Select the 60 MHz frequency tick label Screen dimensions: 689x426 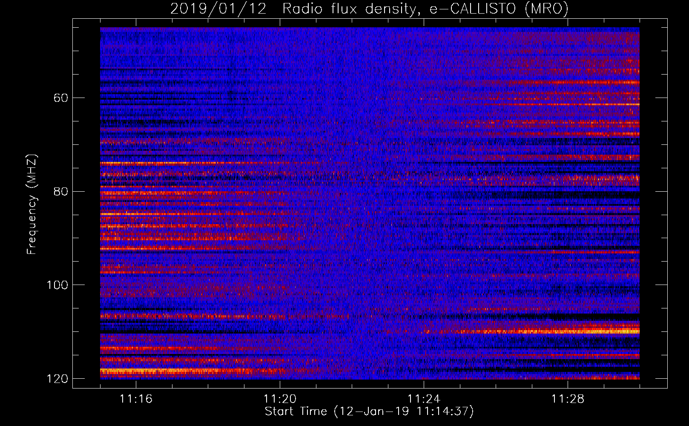click(x=61, y=98)
